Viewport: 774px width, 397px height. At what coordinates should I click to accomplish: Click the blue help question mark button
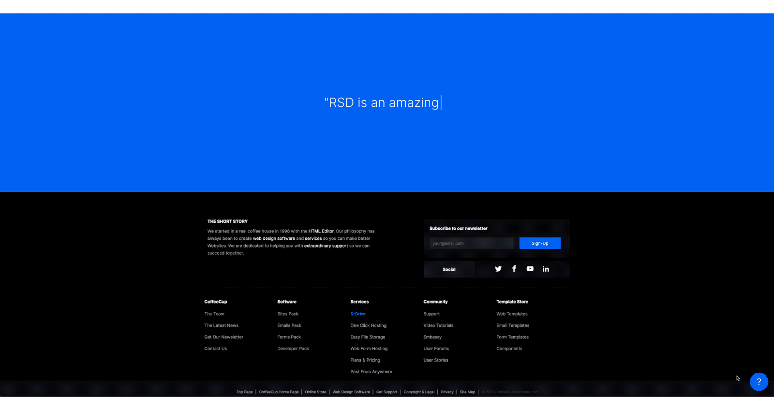[x=759, y=382]
